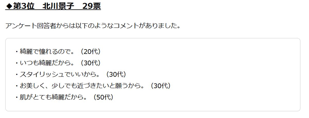
Task: Click the intro sentence アンケート回答者からは
Action: 92,26
